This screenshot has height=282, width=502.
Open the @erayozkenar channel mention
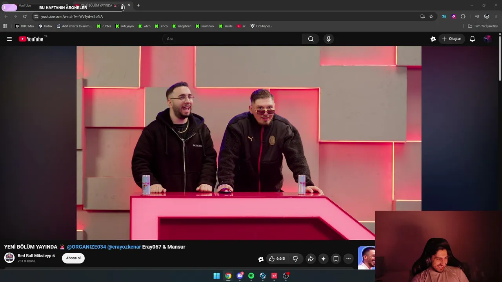[x=124, y=247]
